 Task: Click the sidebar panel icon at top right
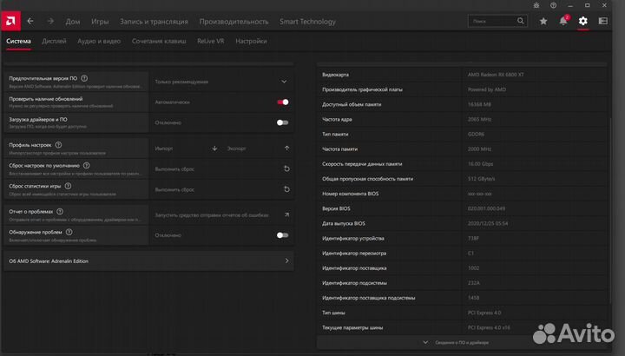coord(603,20)
